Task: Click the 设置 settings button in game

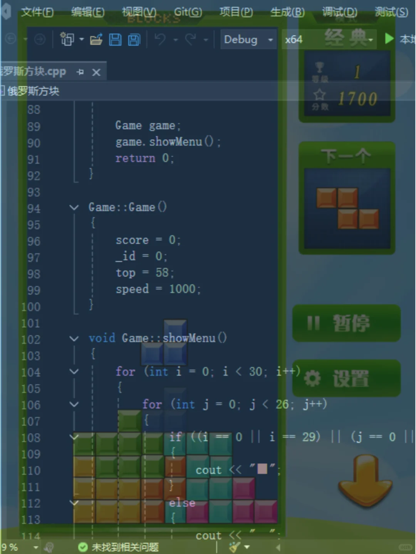Action: point(346,379)
